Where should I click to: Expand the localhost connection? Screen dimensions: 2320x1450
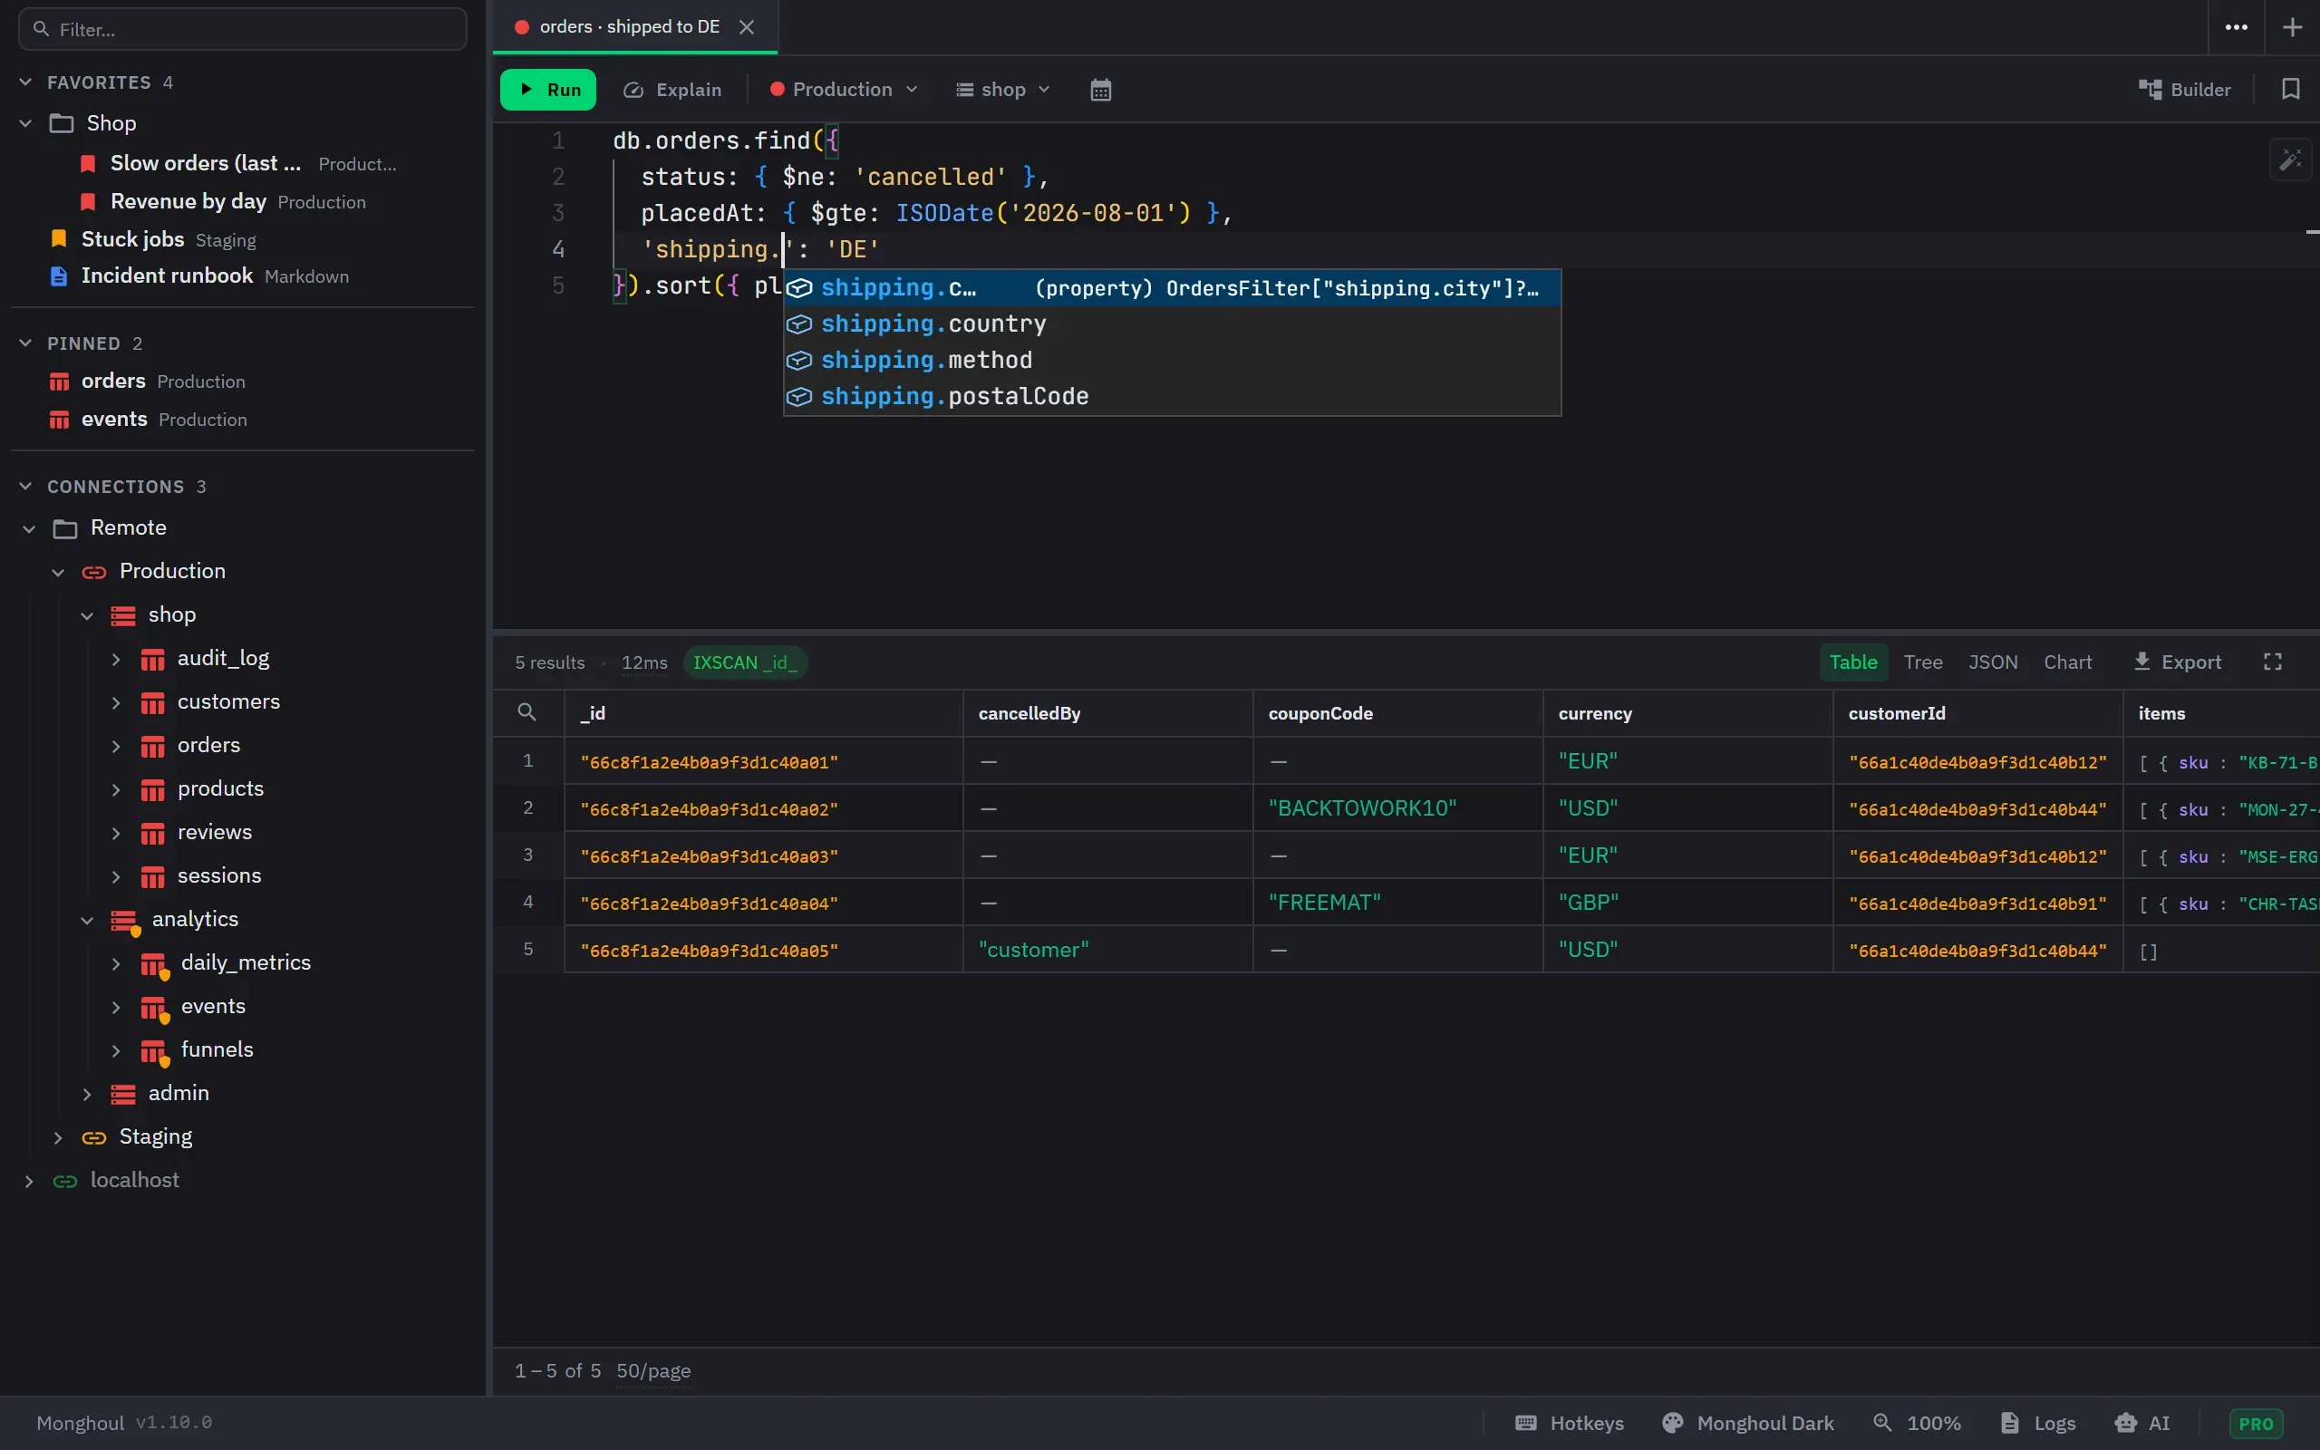(x=29, y=1181)
